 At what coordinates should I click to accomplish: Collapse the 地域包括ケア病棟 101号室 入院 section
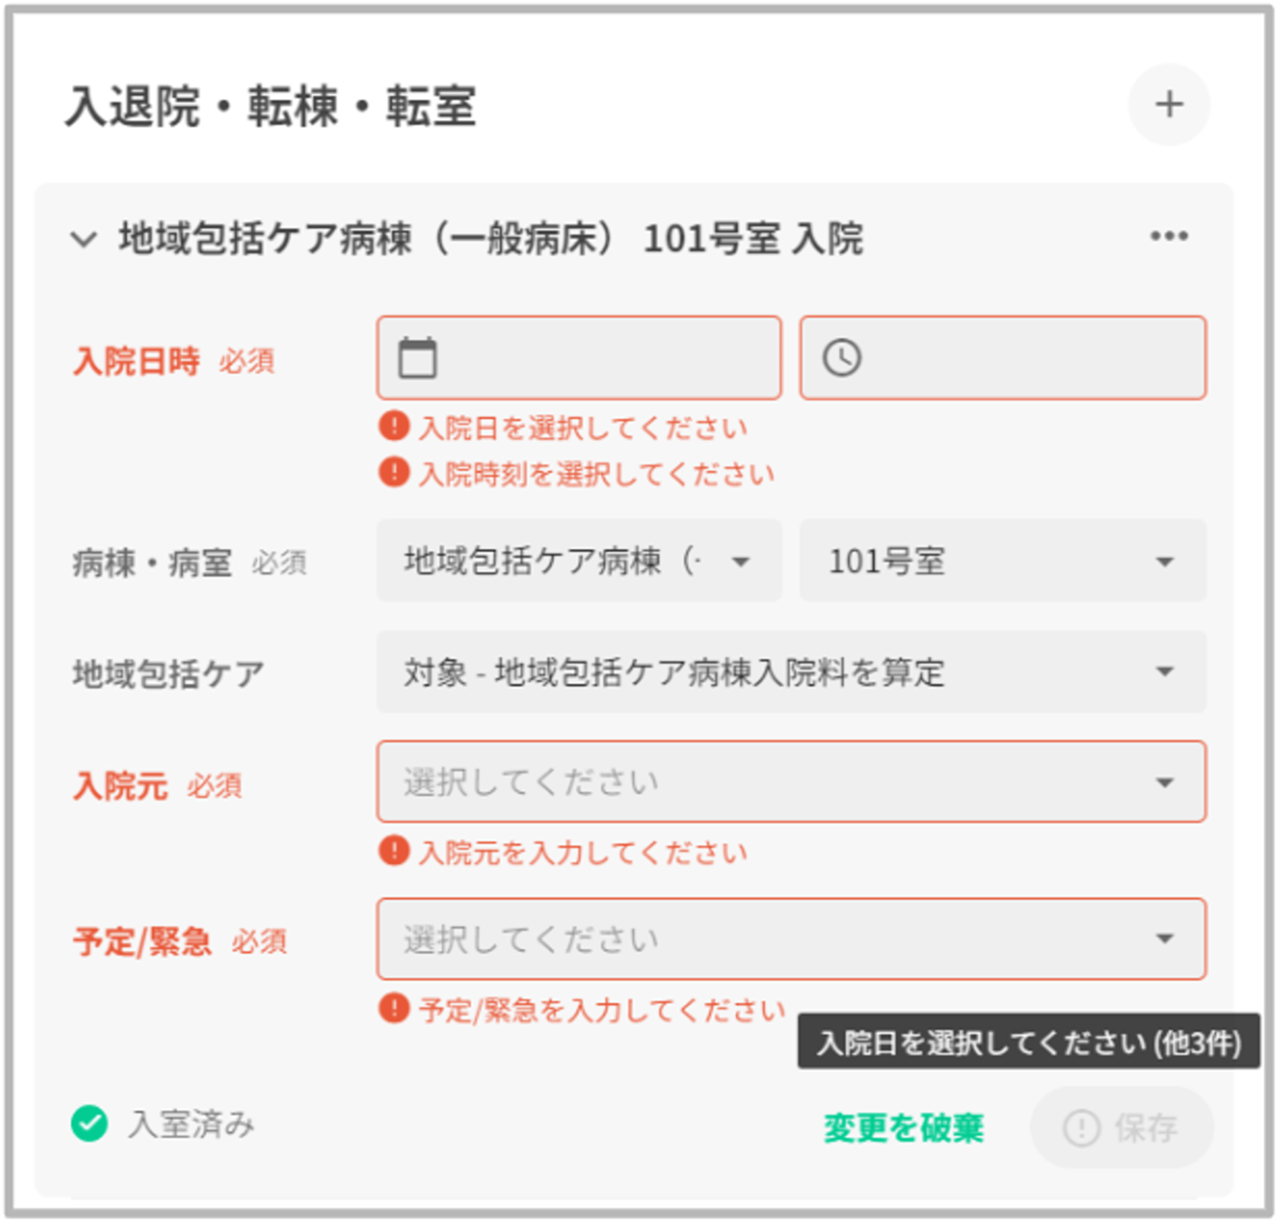tap(84, 238)
